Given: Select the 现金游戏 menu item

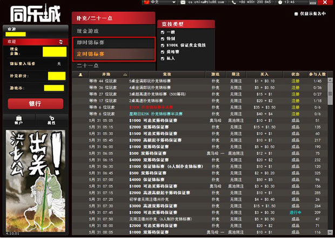Looking at the screenshot, I should (x=113, y=31).
